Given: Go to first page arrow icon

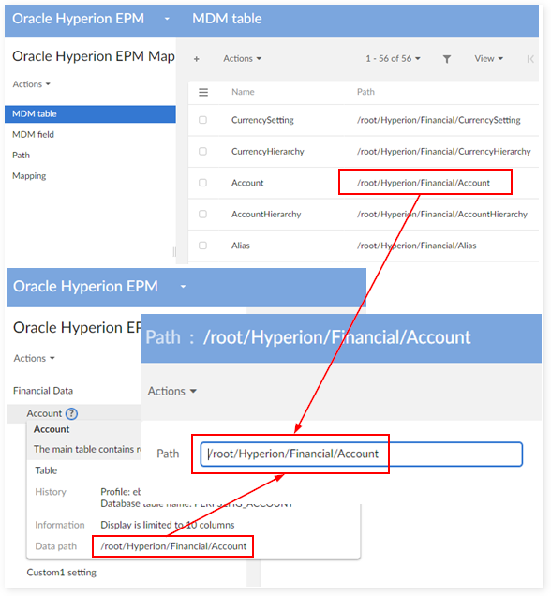Looking at the screenshot, I should pyautogui.click(x=530, y=59).
